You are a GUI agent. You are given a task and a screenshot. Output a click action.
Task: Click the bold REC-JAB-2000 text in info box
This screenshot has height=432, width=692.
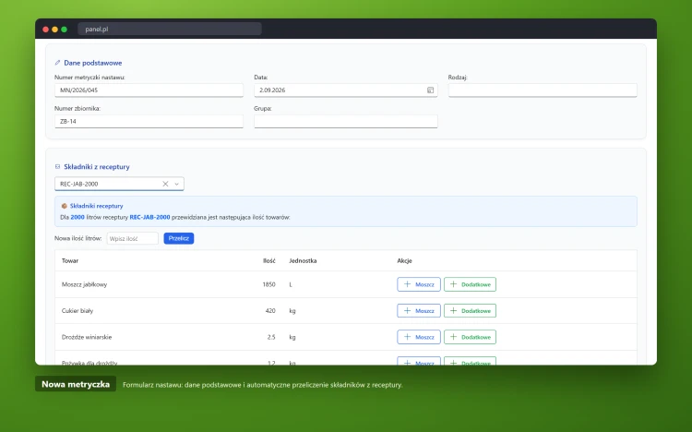[x=149, y=217]
